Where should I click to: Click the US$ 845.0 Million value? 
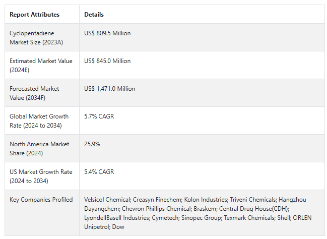107,61
